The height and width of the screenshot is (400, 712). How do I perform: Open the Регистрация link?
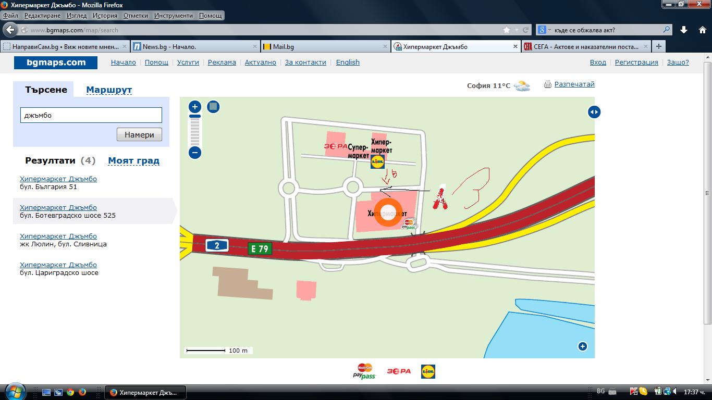point(636,62)
